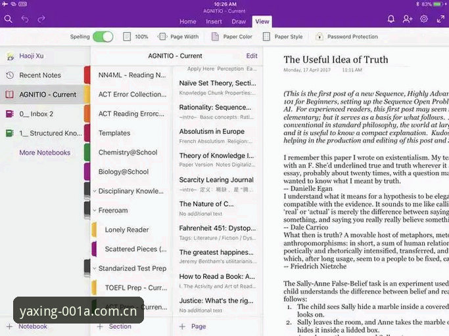Add a new Section

[x=114, y=326]
